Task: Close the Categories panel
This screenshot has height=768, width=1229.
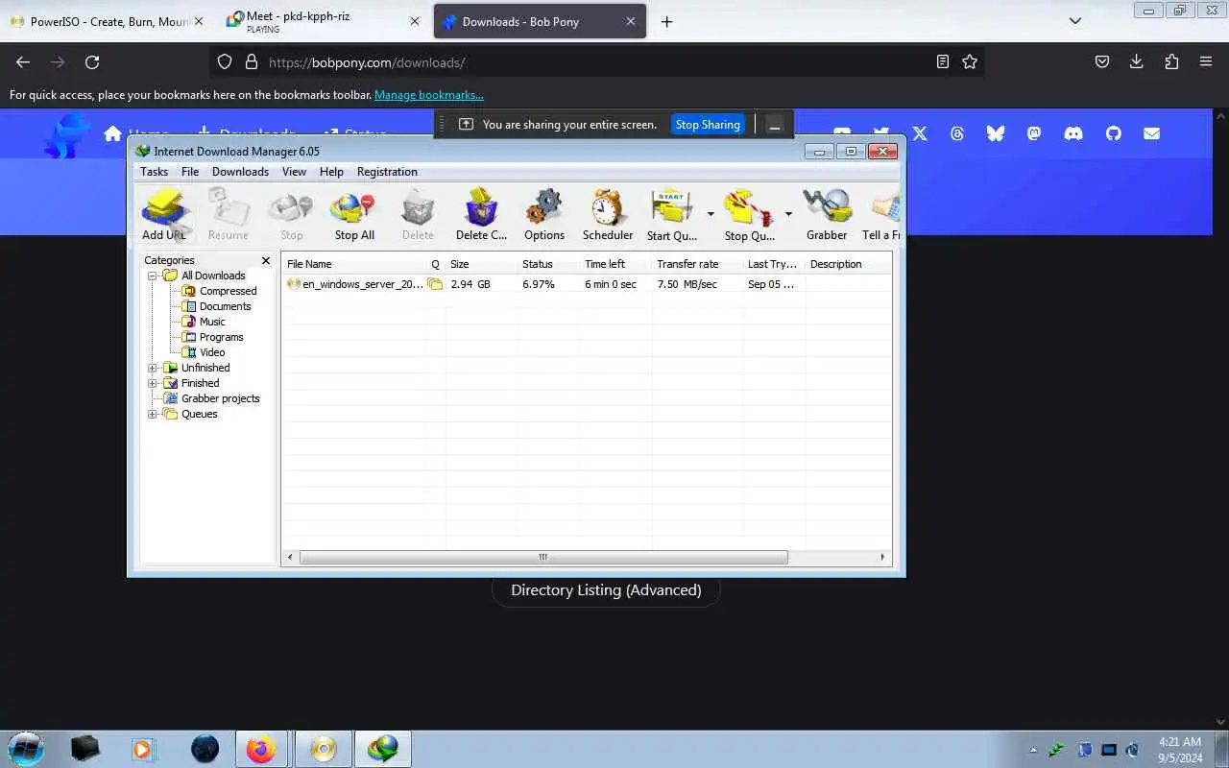Action: [266, 260]
